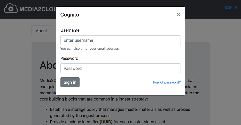Switch to the About tab
The height and width of the screenshot is (125, 241).
tap(41, 31)
